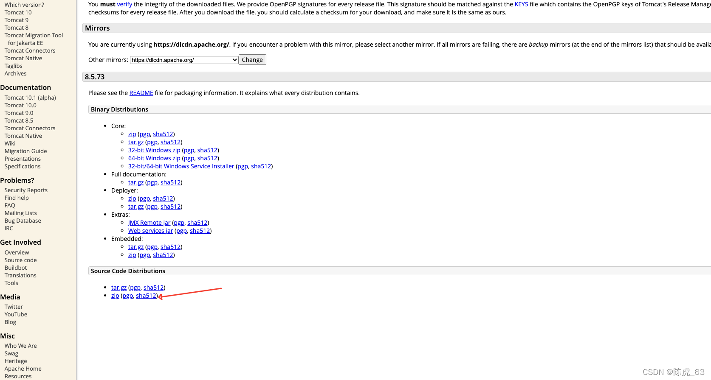
Task: Open Buildbot sidebar link
Action: point(16,268)
